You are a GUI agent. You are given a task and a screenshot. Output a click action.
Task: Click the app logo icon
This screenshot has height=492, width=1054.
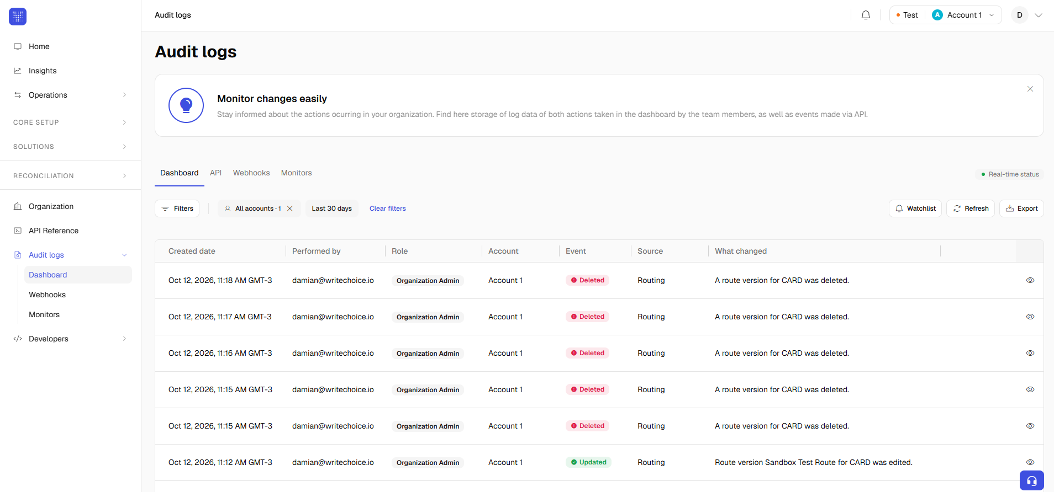point(18,17)
